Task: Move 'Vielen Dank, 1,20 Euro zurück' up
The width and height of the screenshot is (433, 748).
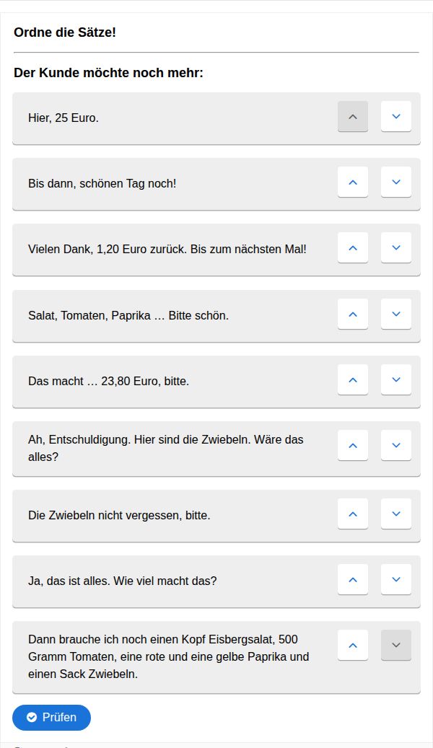Action: 353,247
